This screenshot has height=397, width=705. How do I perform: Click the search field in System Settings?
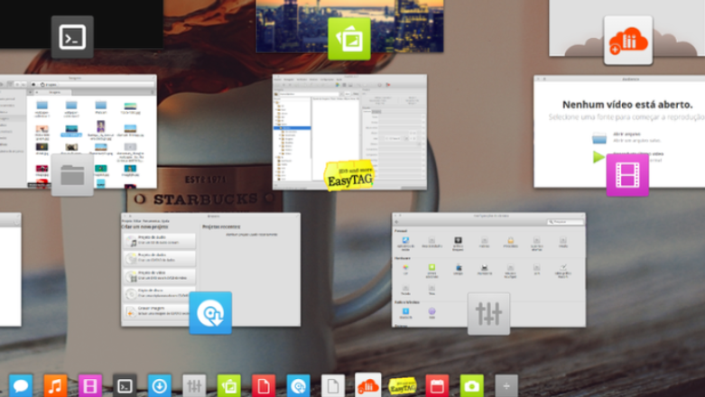point(565,222)
